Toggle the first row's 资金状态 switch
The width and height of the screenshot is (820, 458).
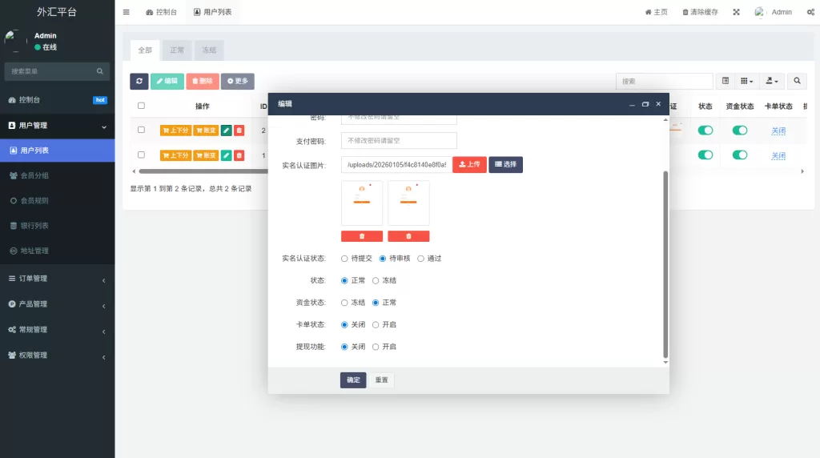pyautogui.click(x=739, y=131)
